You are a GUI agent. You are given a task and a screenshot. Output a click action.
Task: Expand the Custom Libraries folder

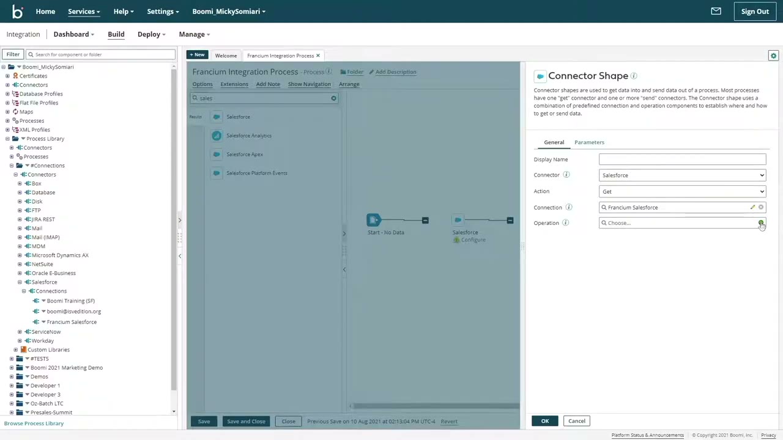pyautogui.click(x=15, y=350)
